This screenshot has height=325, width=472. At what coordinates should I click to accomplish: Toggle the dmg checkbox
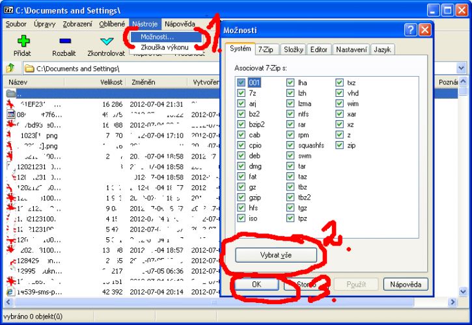[x=241, y=166]
